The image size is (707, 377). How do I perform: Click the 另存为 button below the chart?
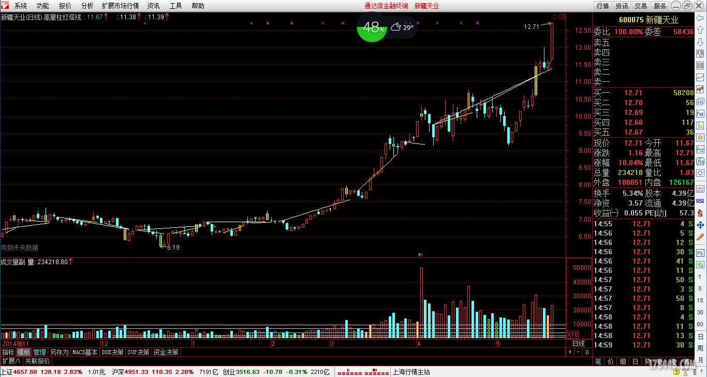coord(59,352)
